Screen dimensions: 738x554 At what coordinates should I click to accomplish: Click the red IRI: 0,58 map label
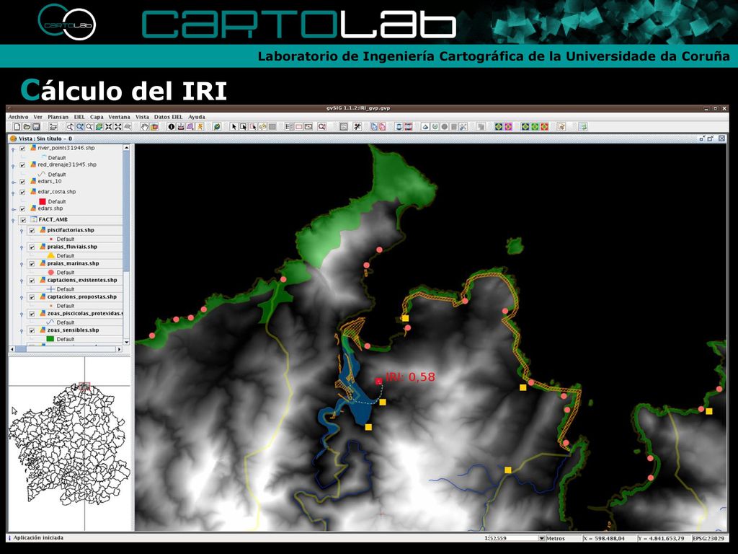click(x=410, y=377)
